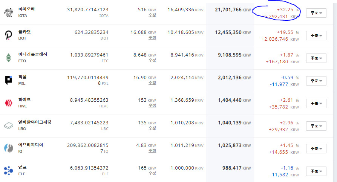Screen dimensions: 337x182
Task: Click the purchase amount 2,024,114 KRW
Action: click(x=187, y=78)
